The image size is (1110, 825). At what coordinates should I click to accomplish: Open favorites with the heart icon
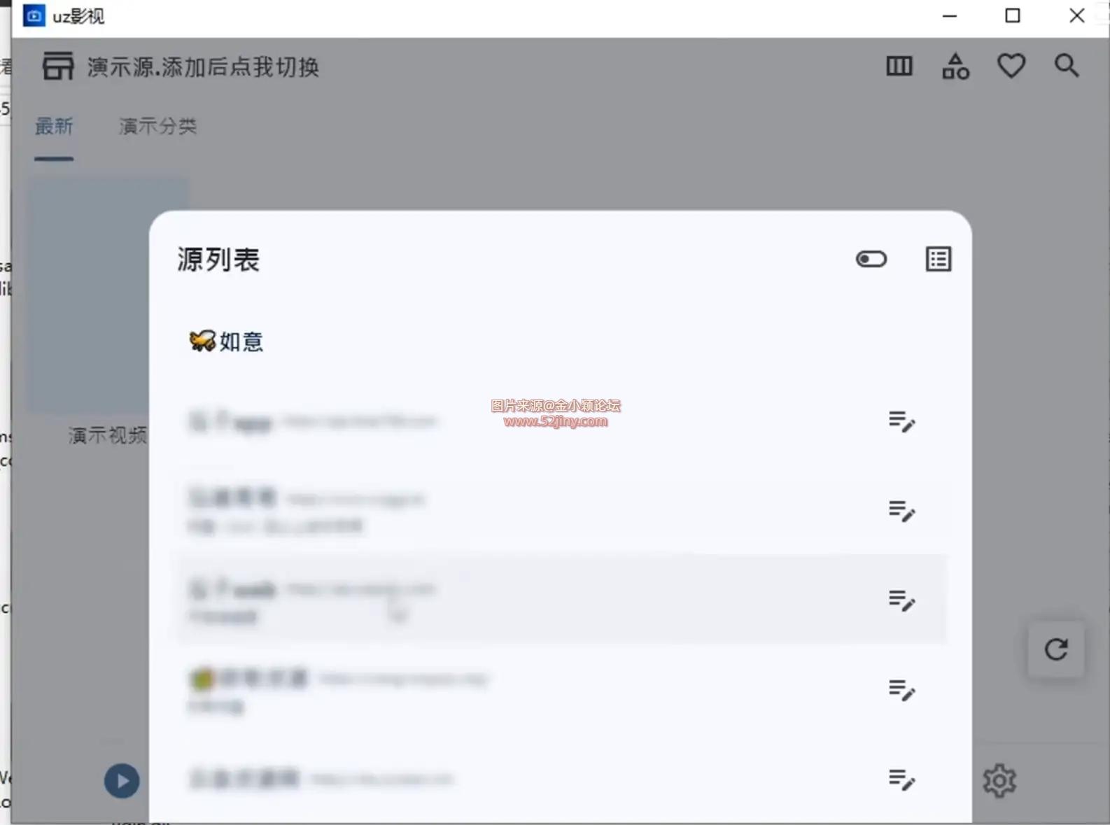pyautogui.click(x=1011, y=66)
